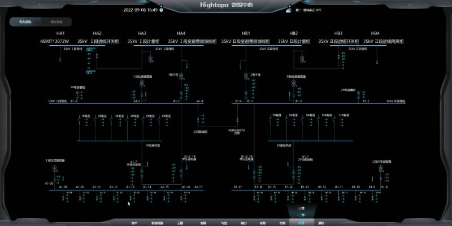
Task: Switch to the second system tab at top-left
Action: click(x=57, y=22)
